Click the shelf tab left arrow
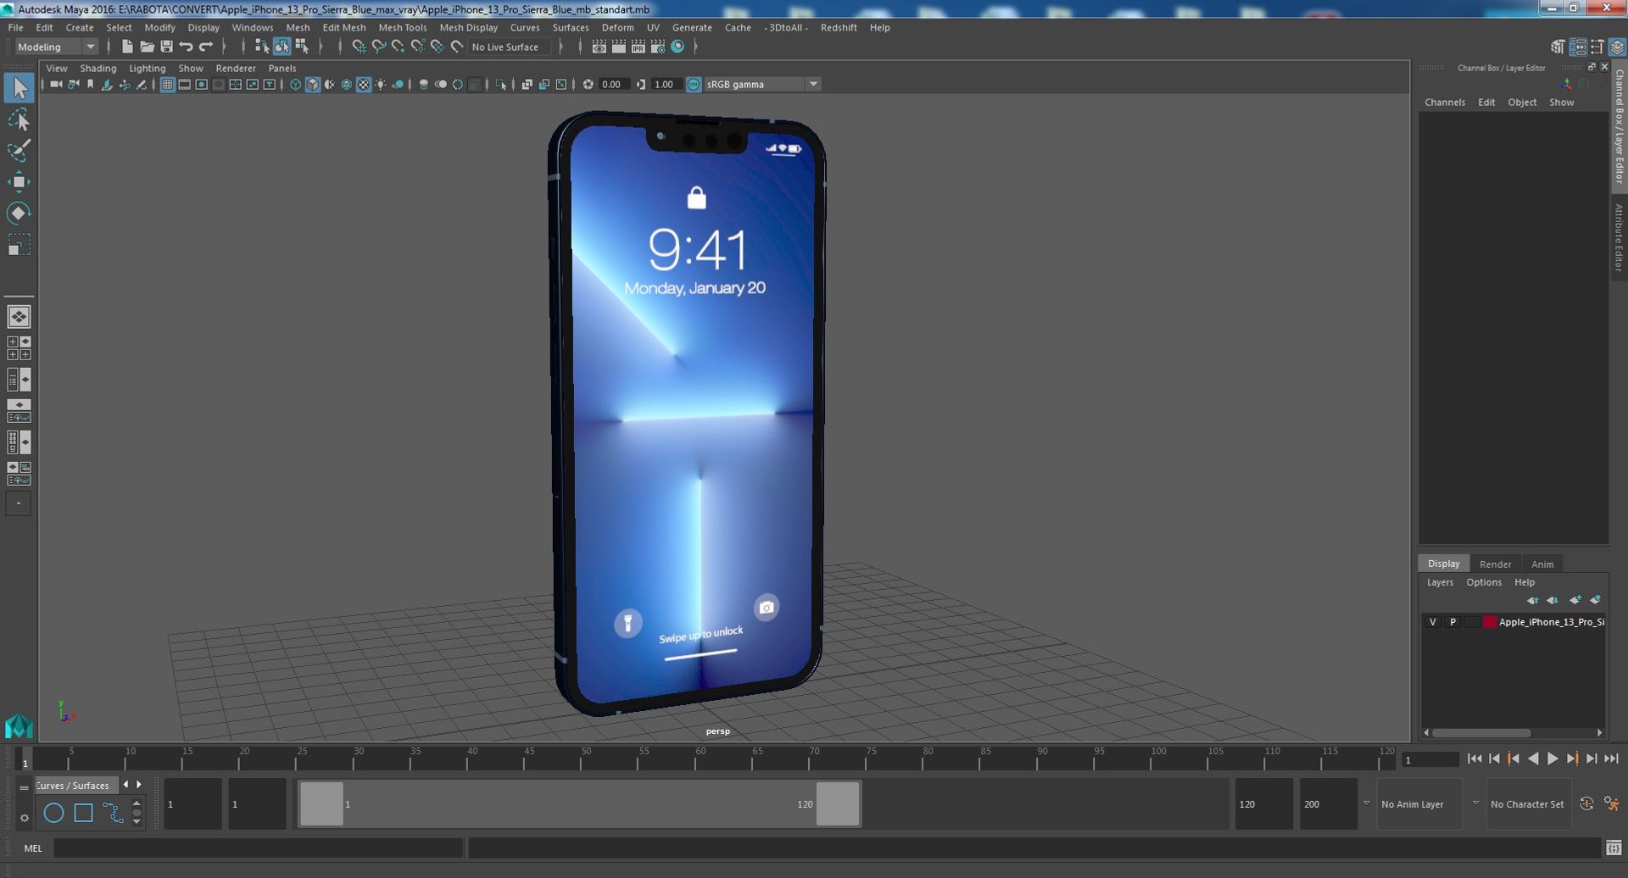Image resolution: width=1628 pixels, height=878 pixels. pyautogui.click(x=125, y=785)
